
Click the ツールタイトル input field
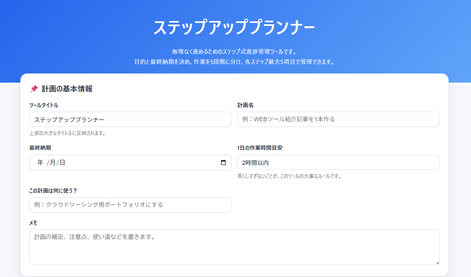131,119
